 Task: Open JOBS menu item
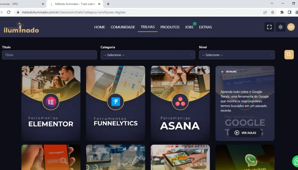click(x=189, y=27)
